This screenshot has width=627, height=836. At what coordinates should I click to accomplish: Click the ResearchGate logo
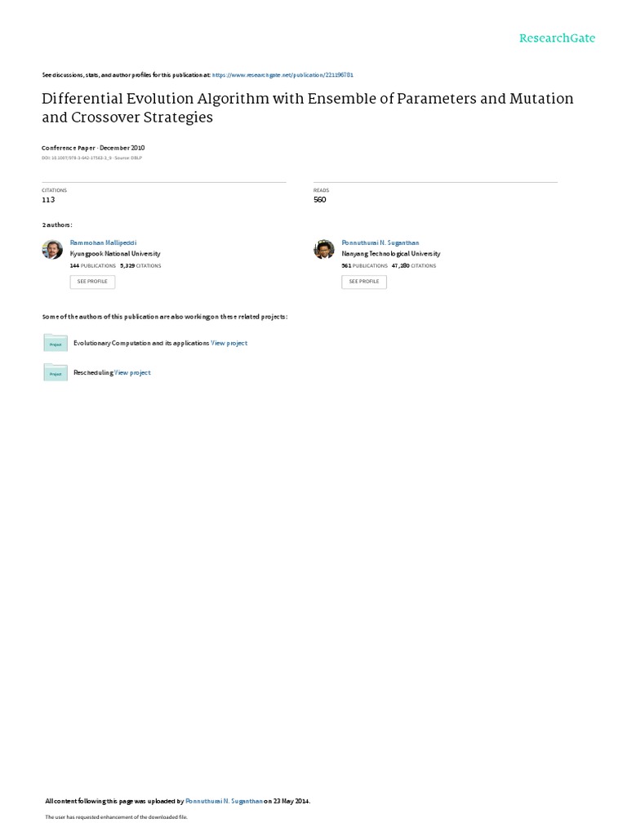557,38
